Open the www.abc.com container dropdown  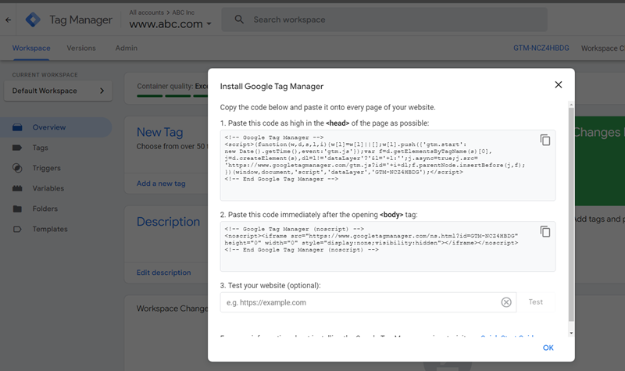tap(170, 24)
